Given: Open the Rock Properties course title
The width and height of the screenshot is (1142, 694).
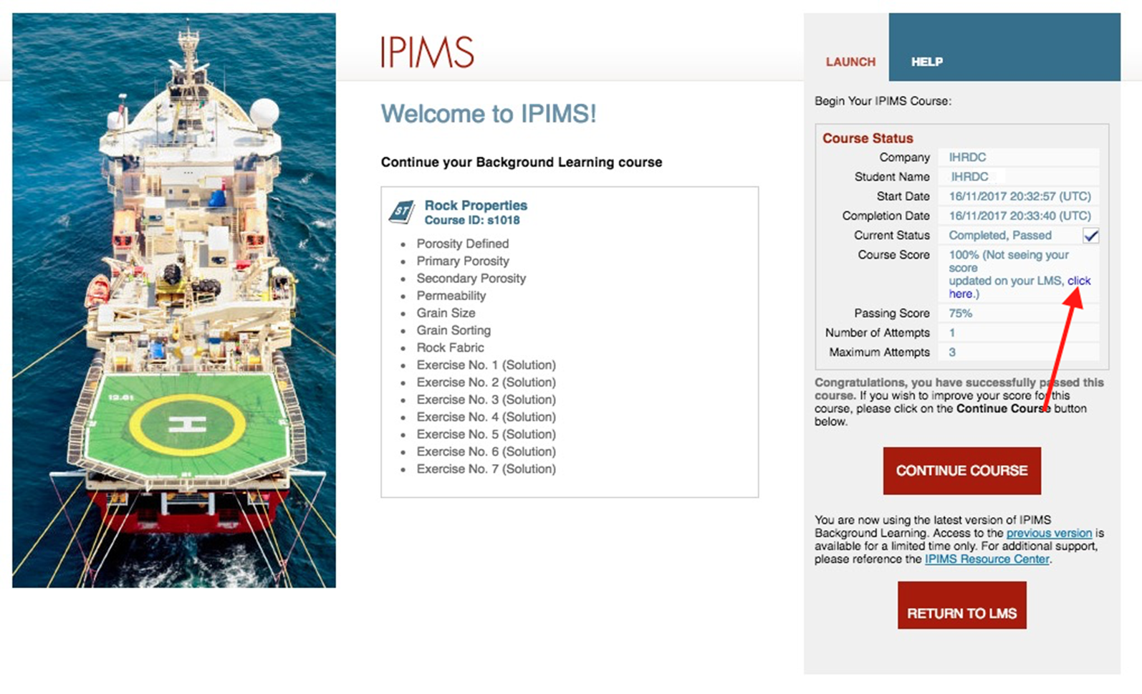Looking at the screenshot, I should [476, 206].
